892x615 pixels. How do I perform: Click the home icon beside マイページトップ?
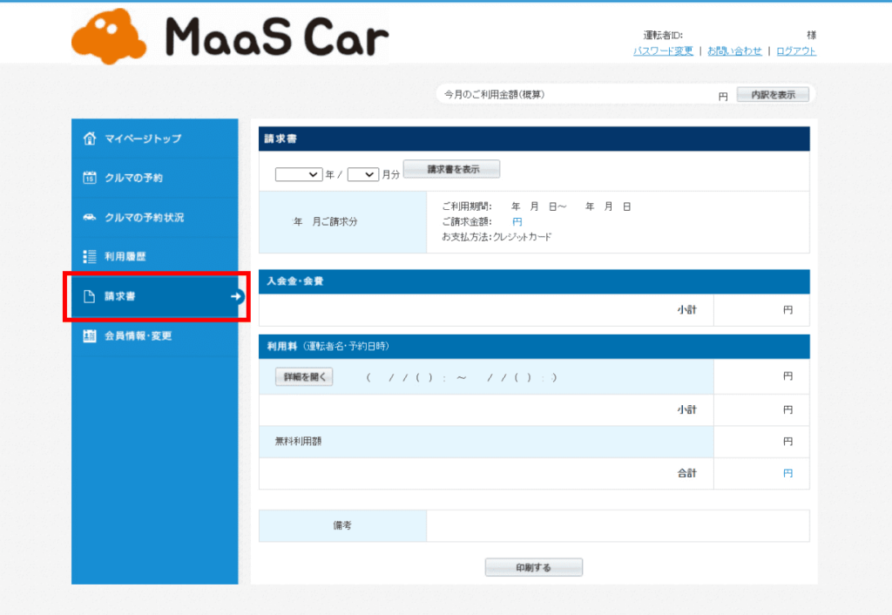[x=89, y=139]
